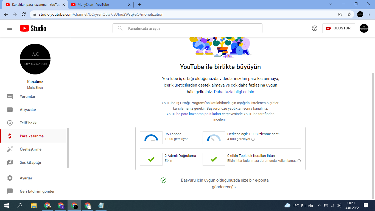Click the share page icon in address bar
The image size is (375, 211).
pyautogui.click(x=340, y=14)
